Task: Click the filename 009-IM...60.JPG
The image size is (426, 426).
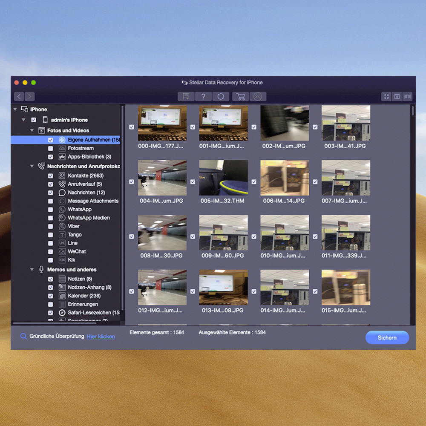Action: click(222, 256)
